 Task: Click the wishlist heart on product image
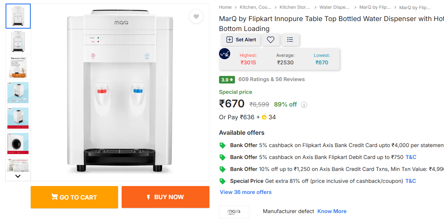click(196, 17)
